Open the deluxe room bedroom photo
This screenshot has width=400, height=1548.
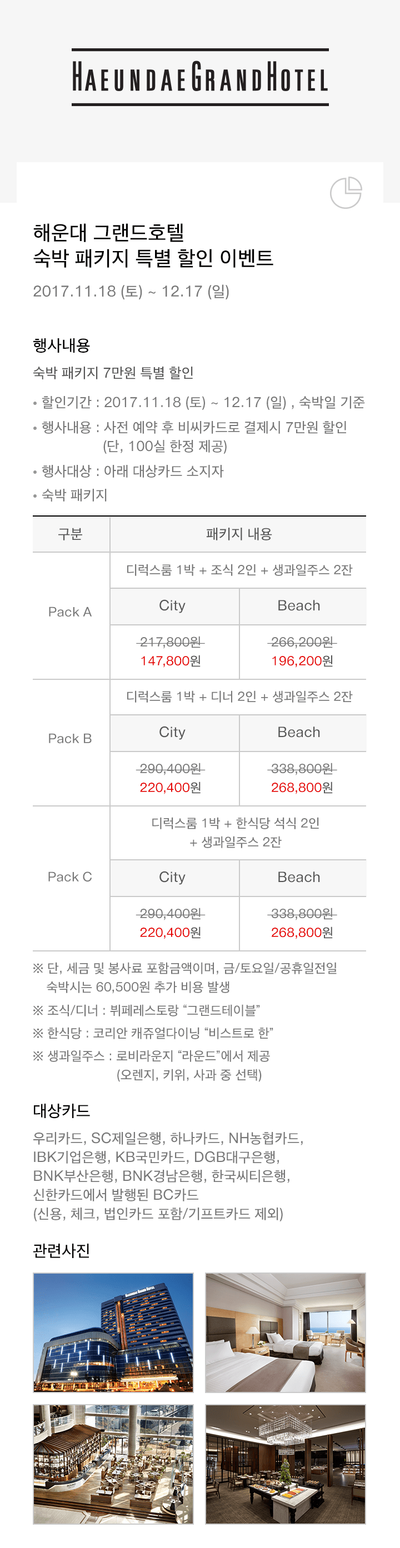pyautogui.click(x=286, y=1332)
